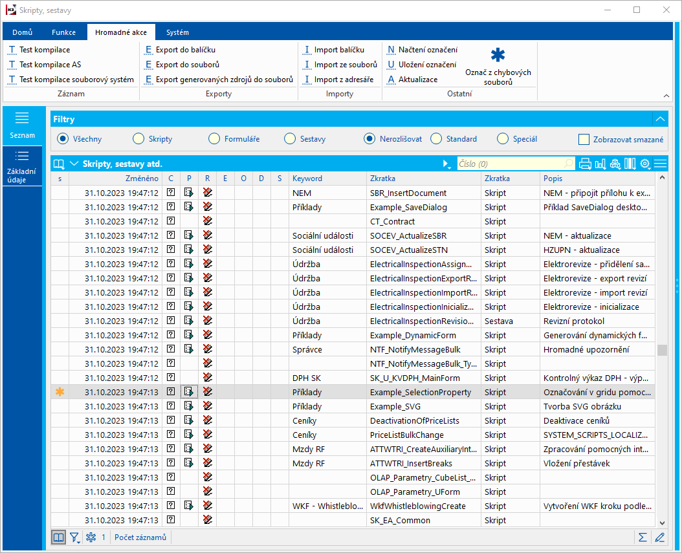The width and height of the screenshot is (682, 553).
Task: Open the Systém ribbon tab
Action: tap(177, 32)
